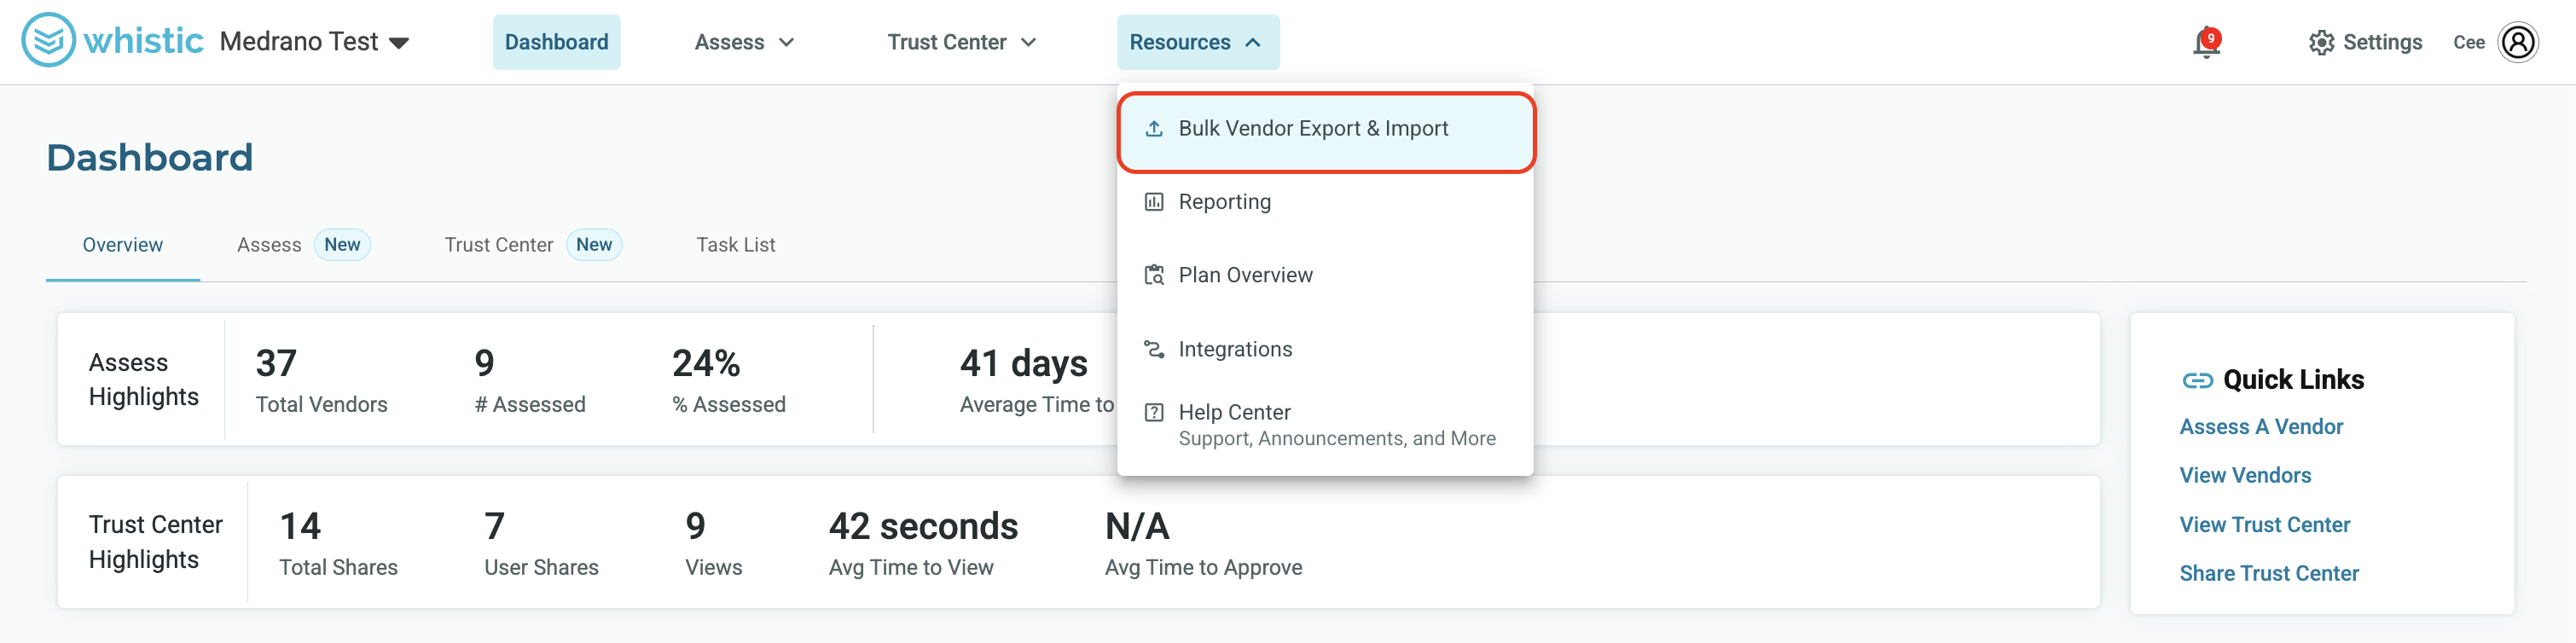
Task: Click the Integrations connector icon
Action: [x=1153, y=349]
